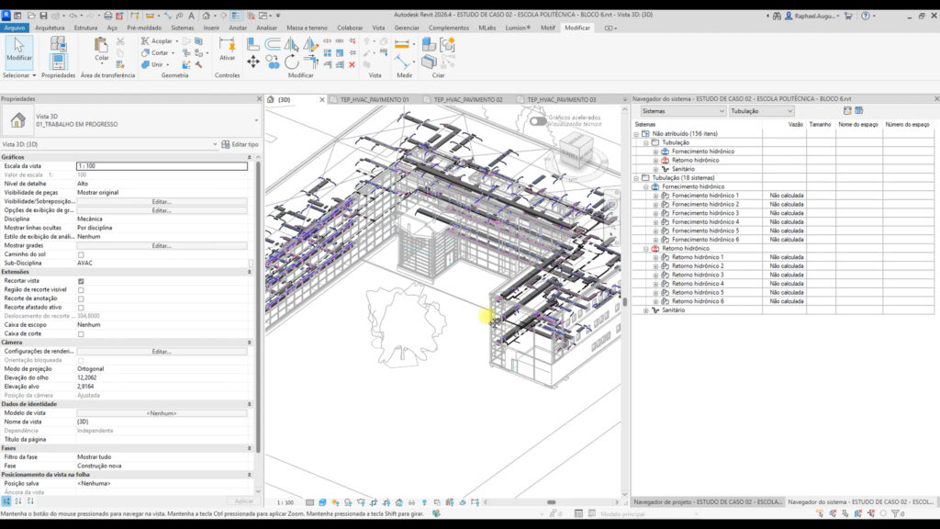Click Editar for Visibilidade/Sobreposição
940x529 pixels.
tap(162, 201)
